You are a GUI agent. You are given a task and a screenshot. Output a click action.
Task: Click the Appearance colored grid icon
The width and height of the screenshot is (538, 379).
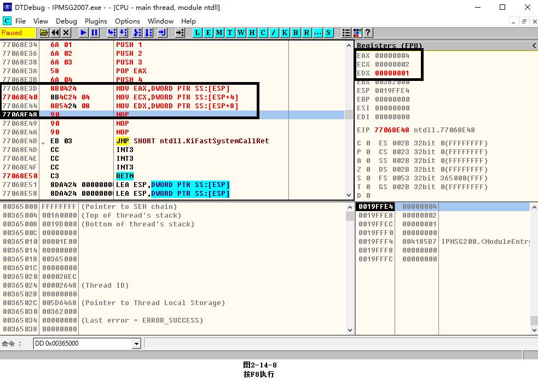coord(357,33)
